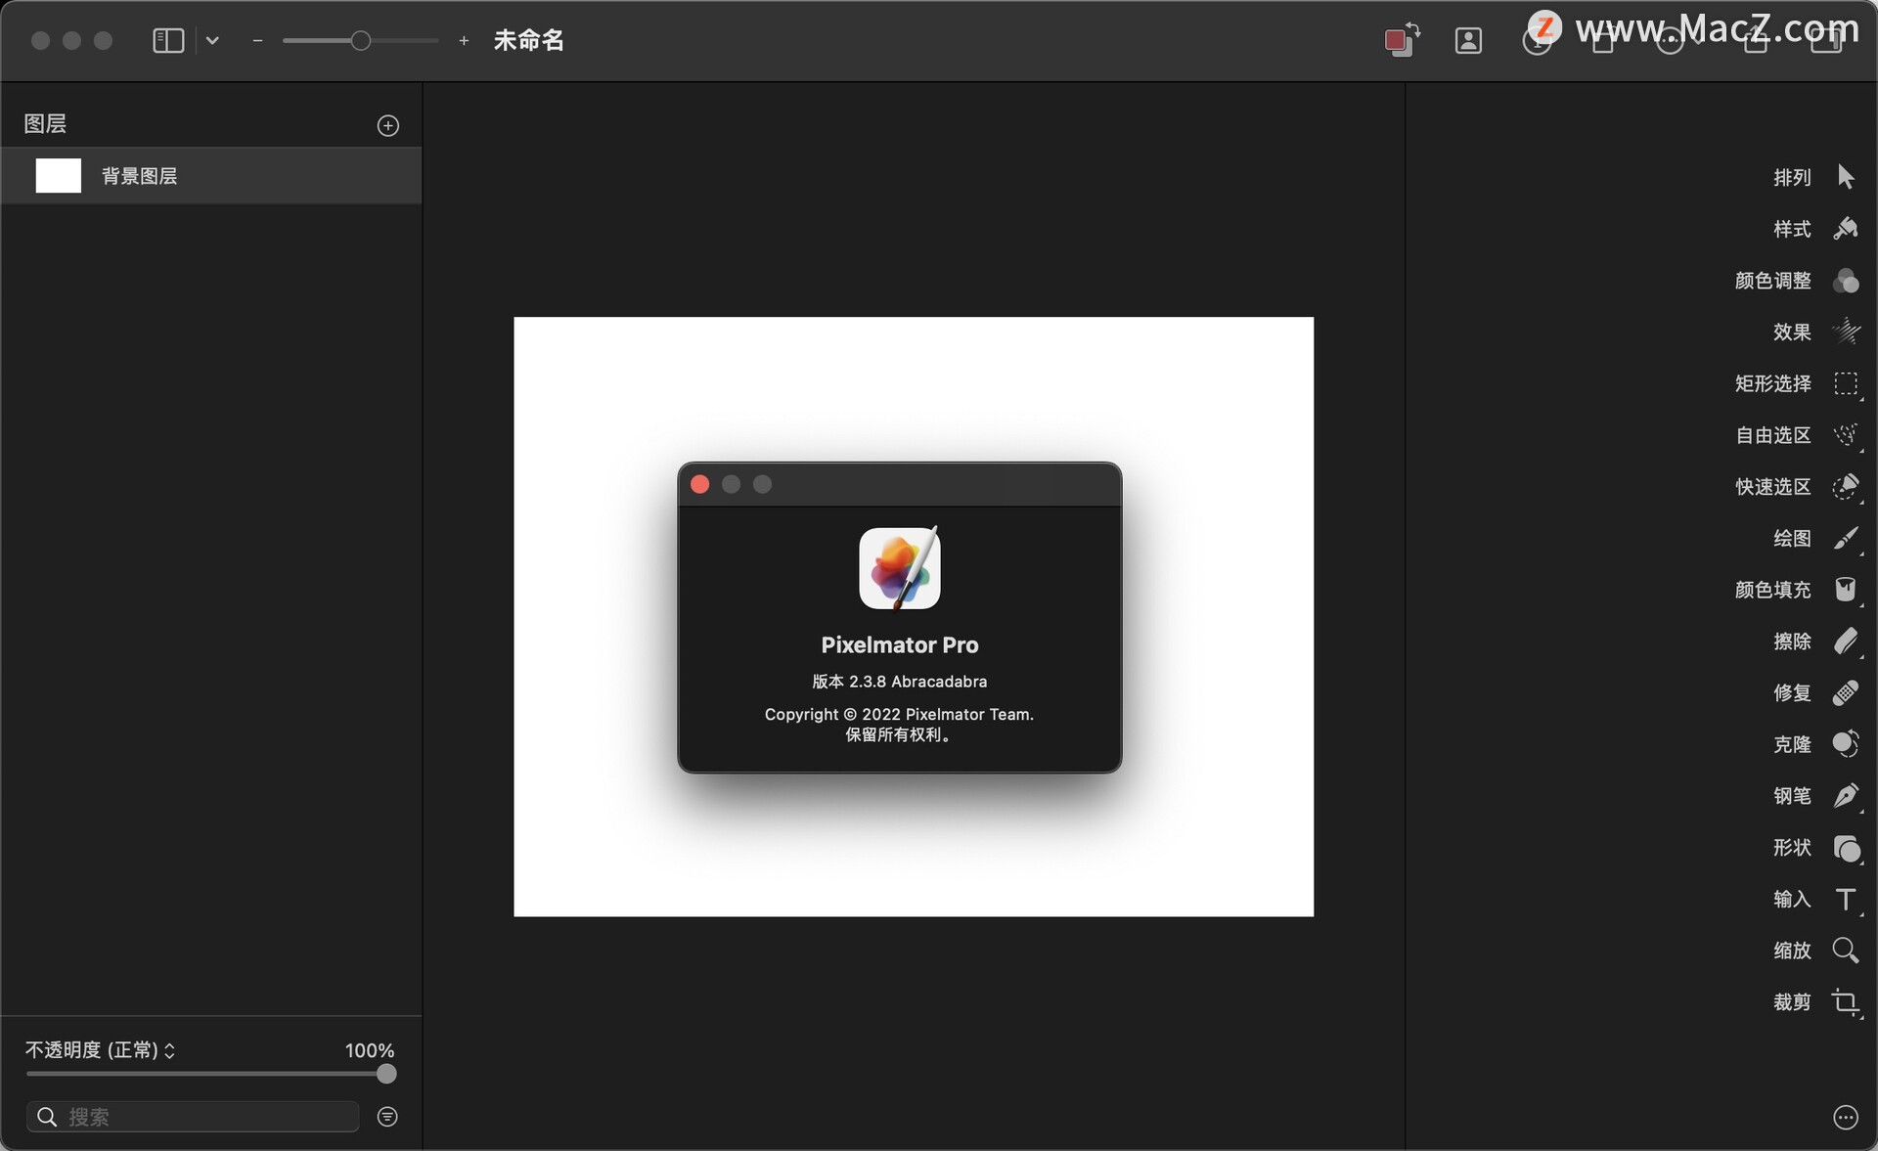Select the 钢笔 pen tool

tap(1845, 796)
